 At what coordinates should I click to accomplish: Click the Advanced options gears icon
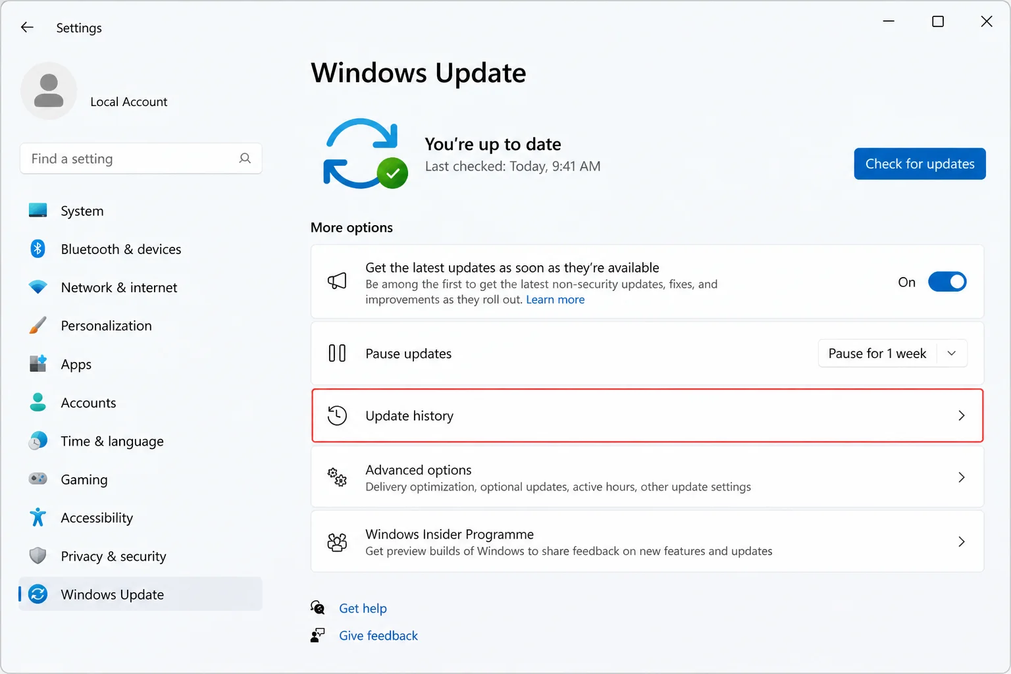[x=337, y=477]
